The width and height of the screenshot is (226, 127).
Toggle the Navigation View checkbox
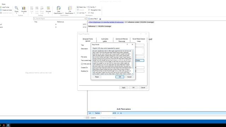click(89, 10)
